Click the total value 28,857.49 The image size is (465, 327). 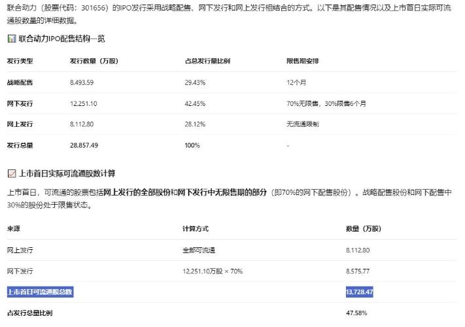[x=84, y=146]
